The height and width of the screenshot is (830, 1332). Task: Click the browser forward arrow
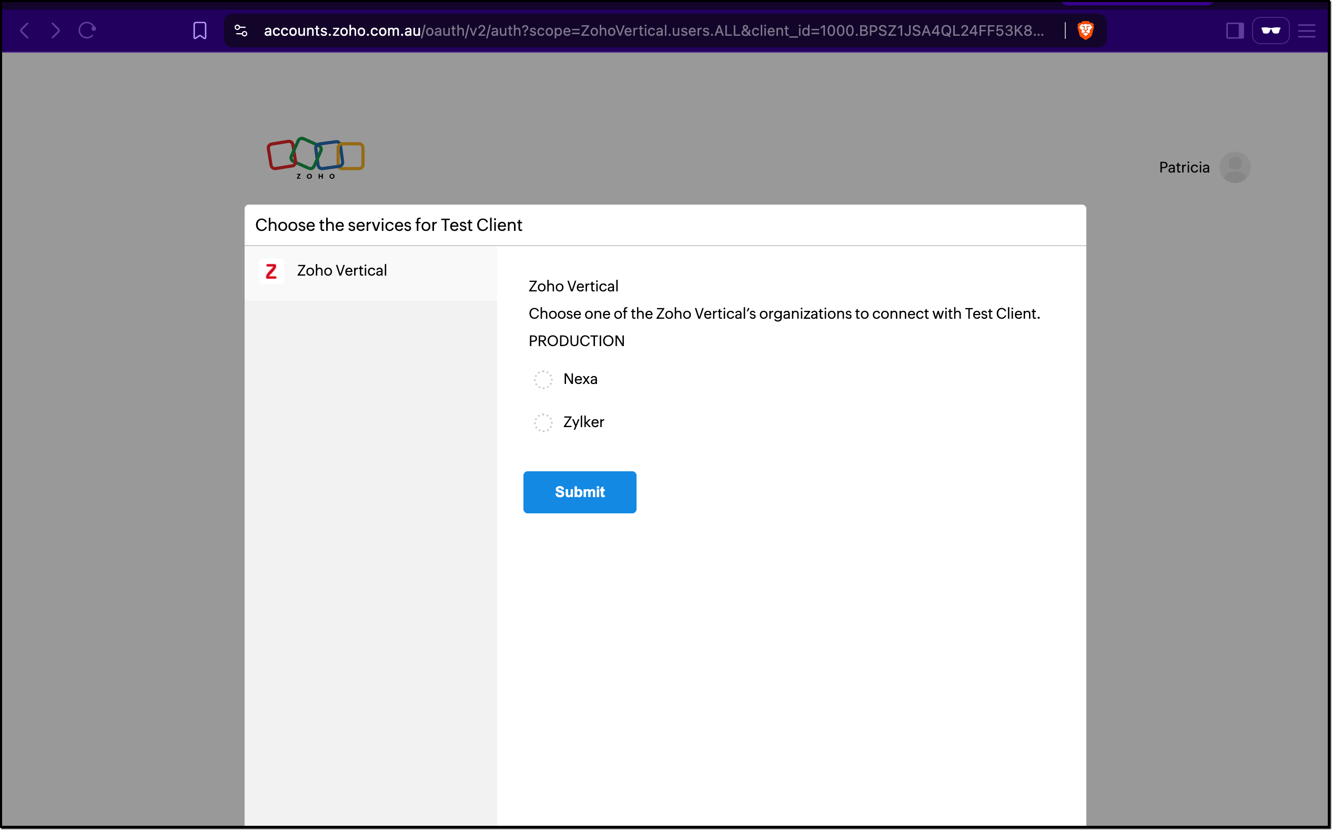pos(55,30)
